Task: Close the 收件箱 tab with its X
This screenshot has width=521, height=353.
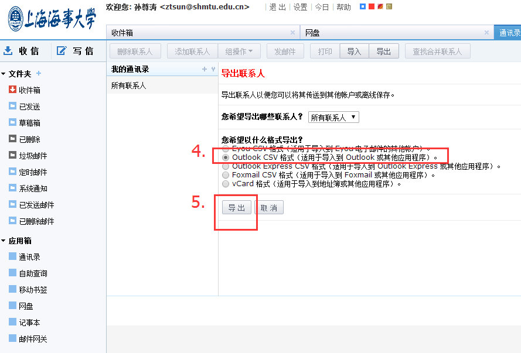Action: [x=292, y=33]
